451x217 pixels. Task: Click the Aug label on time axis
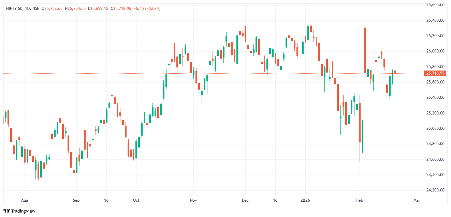[x=24, y=200]
